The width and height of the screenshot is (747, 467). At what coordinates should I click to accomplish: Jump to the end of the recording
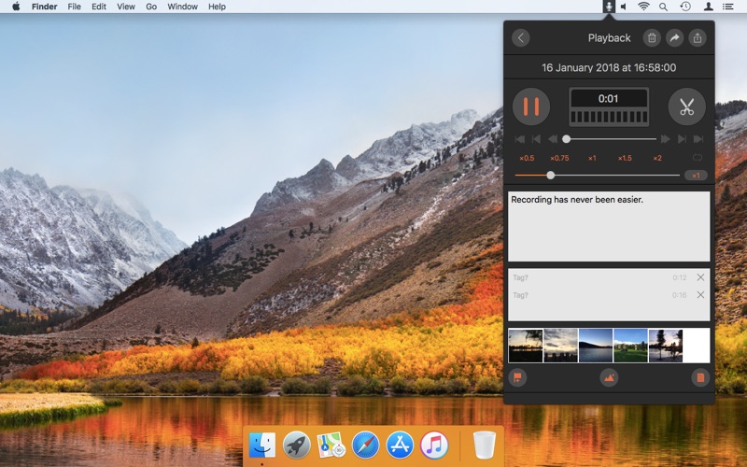[698, 139]
